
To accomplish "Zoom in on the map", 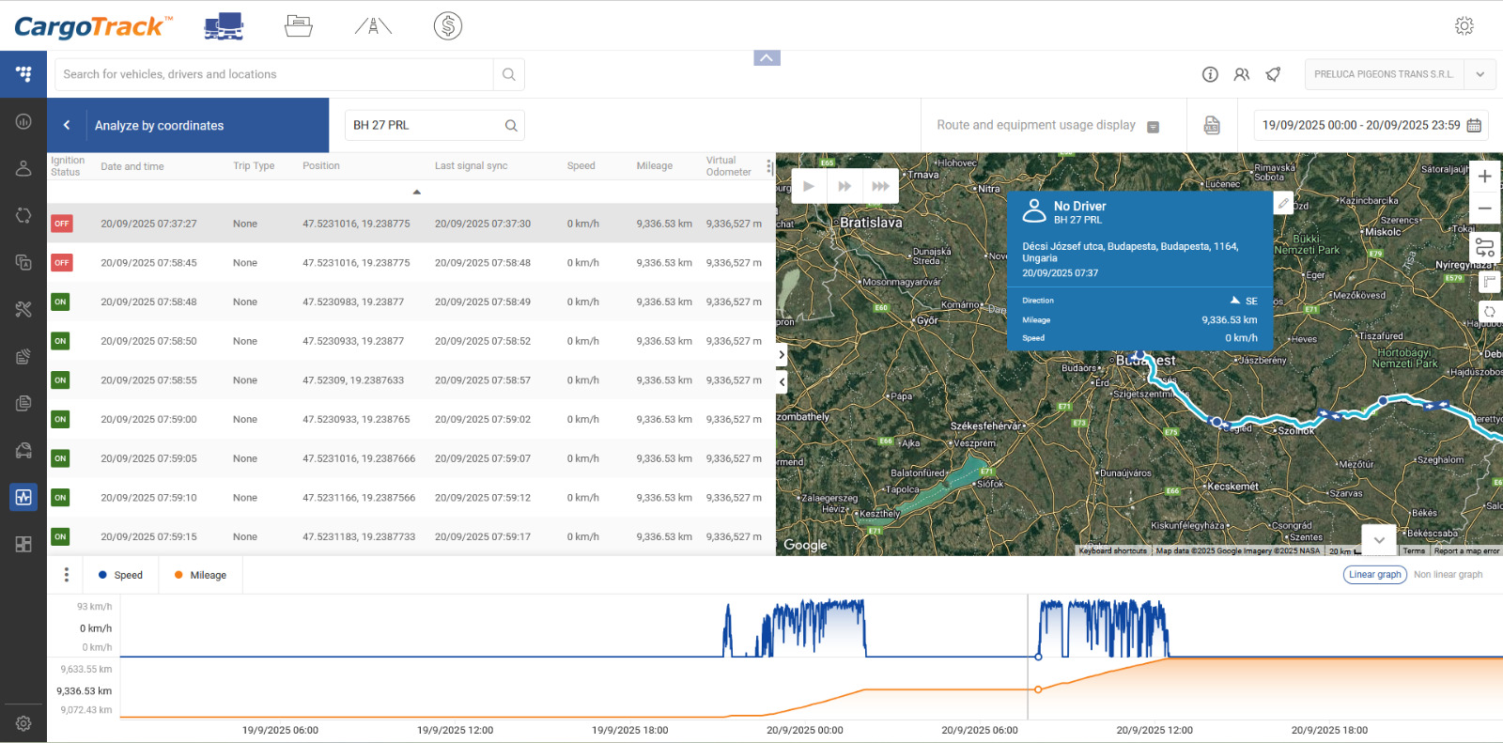I will pos(1484,177).
